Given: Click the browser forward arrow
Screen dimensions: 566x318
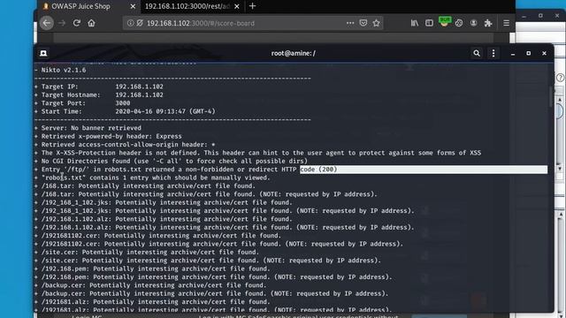Looking at the screenshot, I should click(x=62, y=23).
